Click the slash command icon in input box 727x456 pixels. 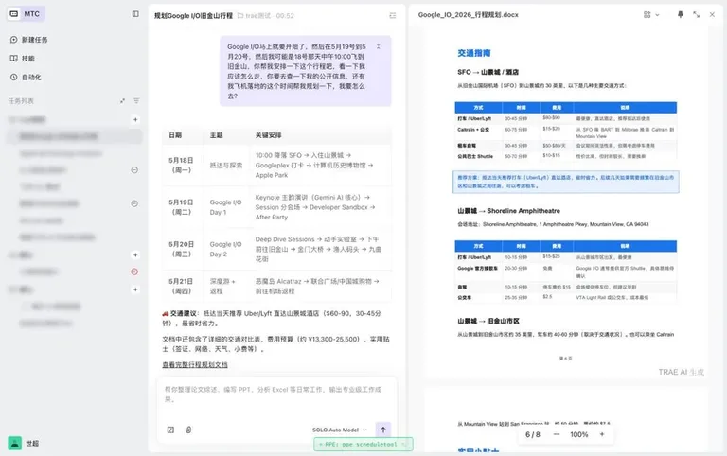(170, 430)
